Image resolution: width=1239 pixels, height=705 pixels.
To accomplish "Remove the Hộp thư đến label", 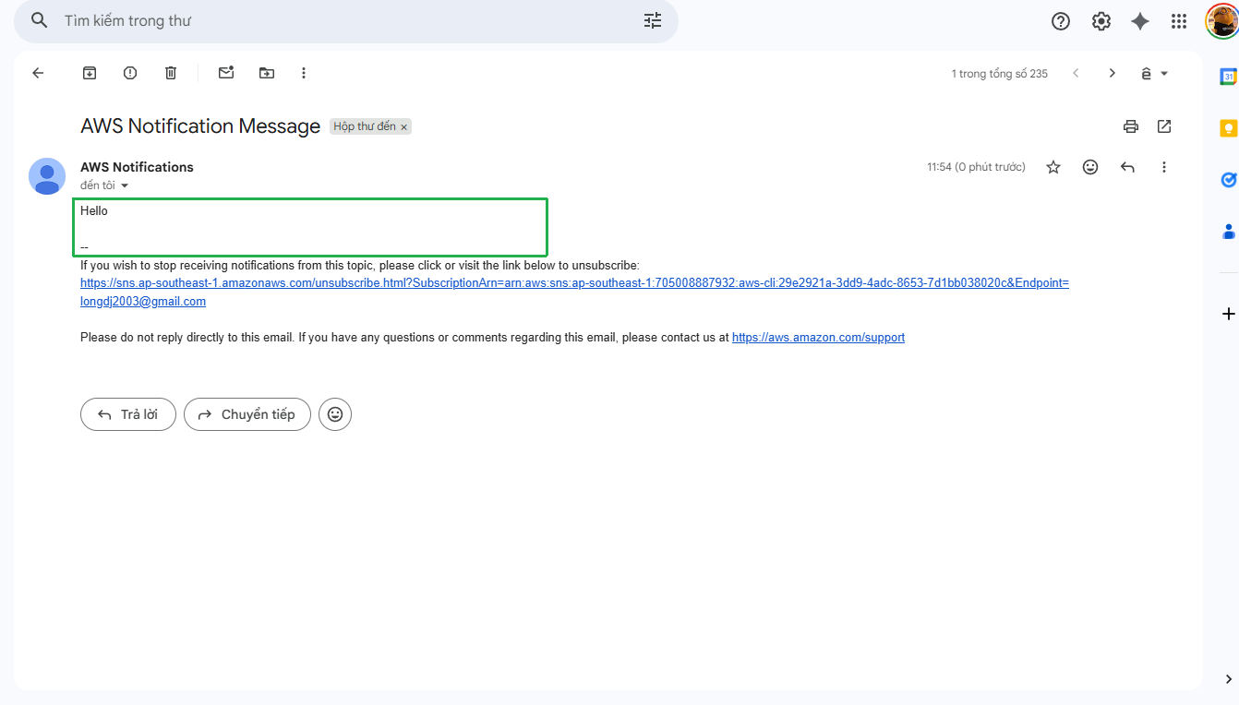I will click(x=403, y=126).
